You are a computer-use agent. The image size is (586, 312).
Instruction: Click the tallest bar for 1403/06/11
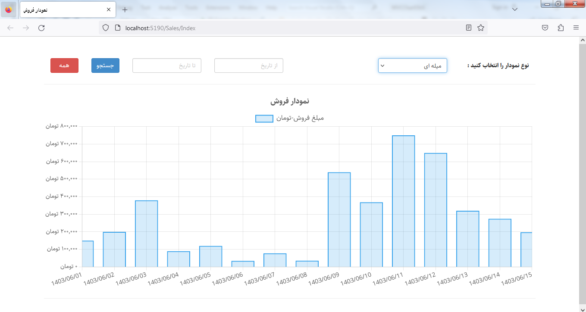pyautogui.click(x=403, y=201)
